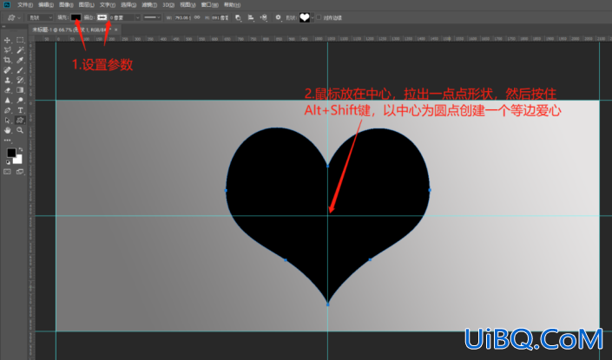Open the 3D menu
Image resolution: width=612 pixels, height=360 pixels.
168,4
